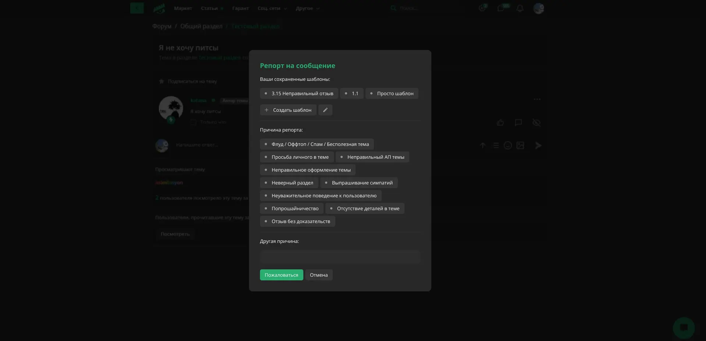Select reason Флуд / Оффтоп / Спам
Screen dimensions: 706x341
[x=317, y=144]
